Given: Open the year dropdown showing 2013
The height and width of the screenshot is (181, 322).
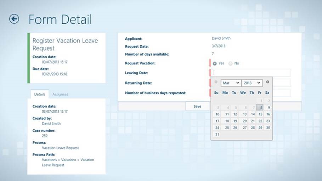Looking at the screenshot, I should click(252, 83).
